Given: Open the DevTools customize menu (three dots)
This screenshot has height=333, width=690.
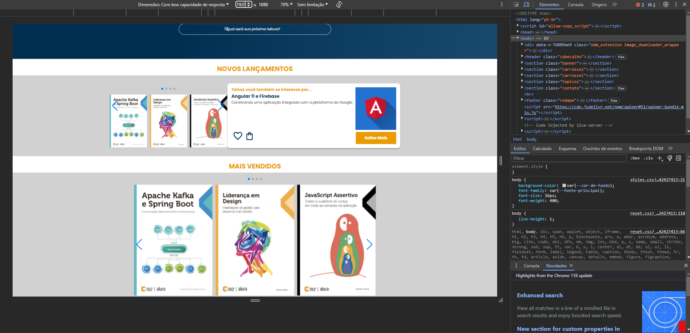Looking at the screenshot, I should [x=676, y=5].
